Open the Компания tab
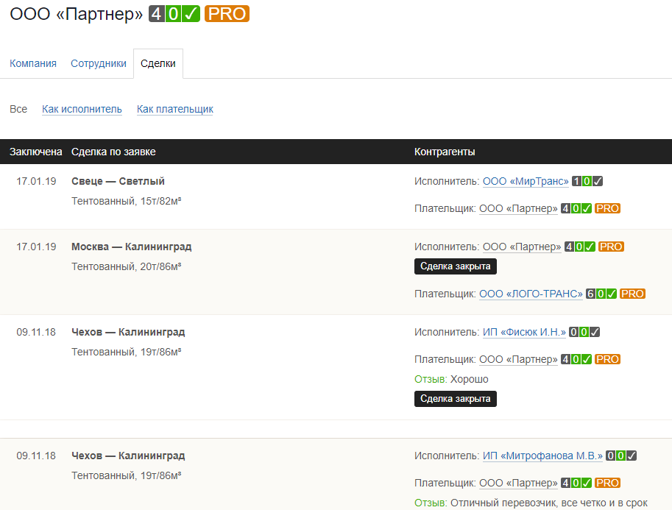 click(x=33, y=63)
